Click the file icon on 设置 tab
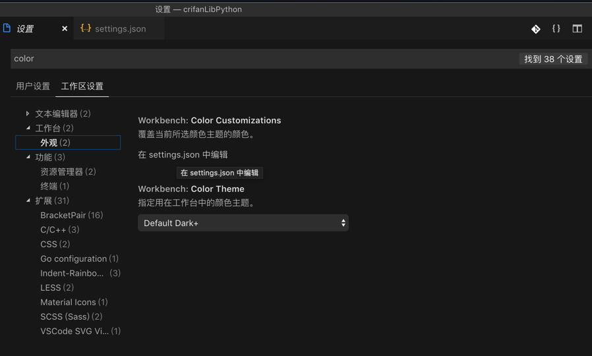Viewport: 592px width, 356px height. [7, 28]
